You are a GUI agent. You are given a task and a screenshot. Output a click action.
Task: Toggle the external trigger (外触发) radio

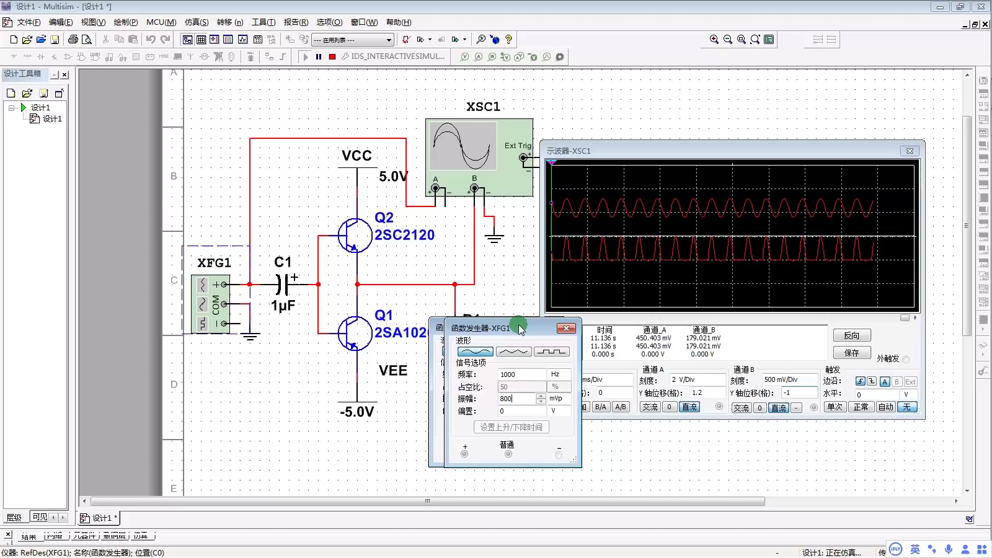906,359
